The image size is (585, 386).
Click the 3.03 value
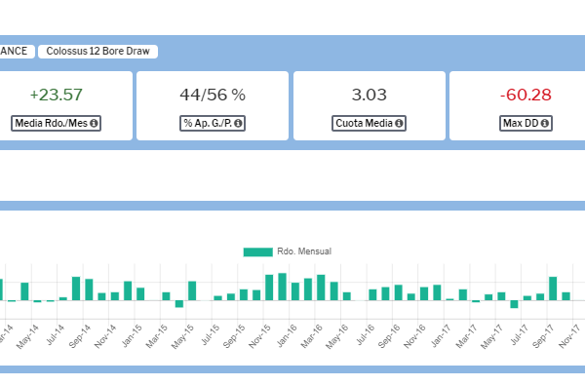[369, 95]
